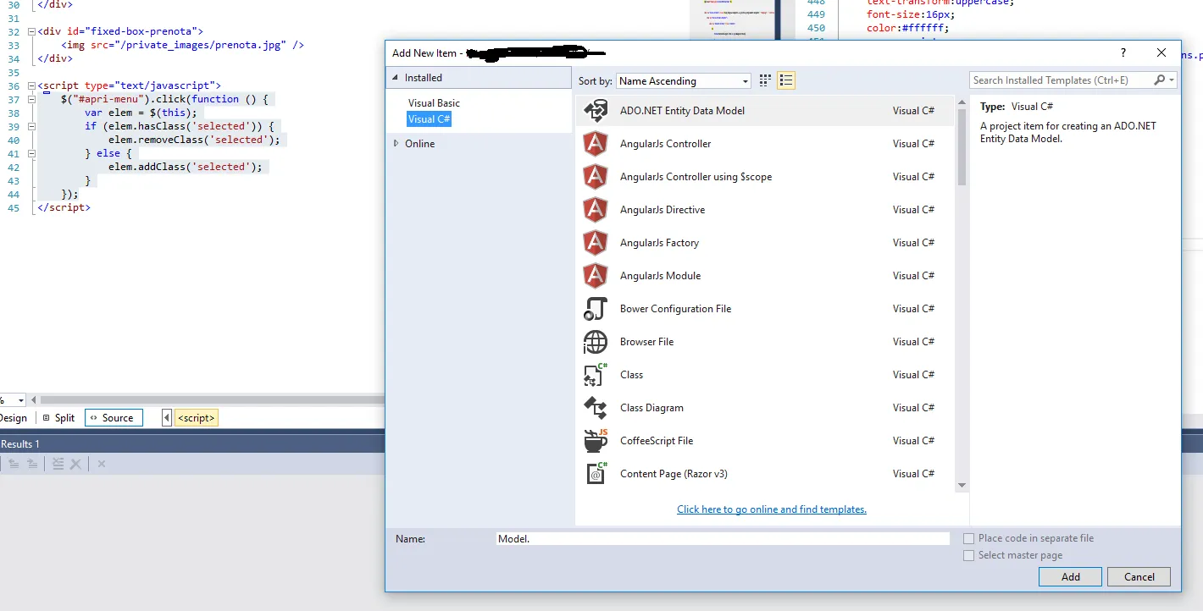This screenshot has width=1203, height=611.
Task: Choose the AngularJs Module template icon
Action: pyautogui.click(x=596, y=276)
